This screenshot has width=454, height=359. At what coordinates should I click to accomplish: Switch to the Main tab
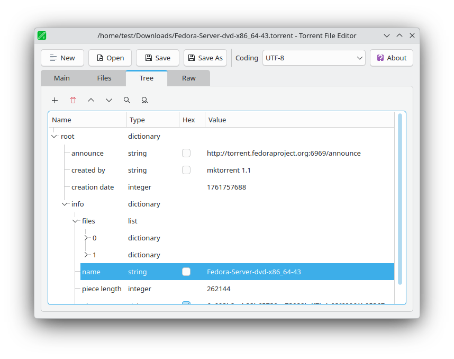click(62, 78)
